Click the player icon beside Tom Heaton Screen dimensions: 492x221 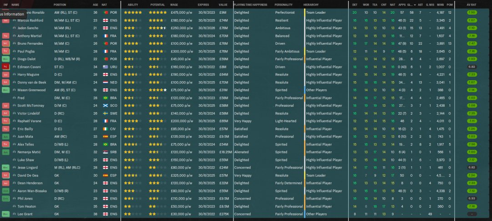coord(14,206)
